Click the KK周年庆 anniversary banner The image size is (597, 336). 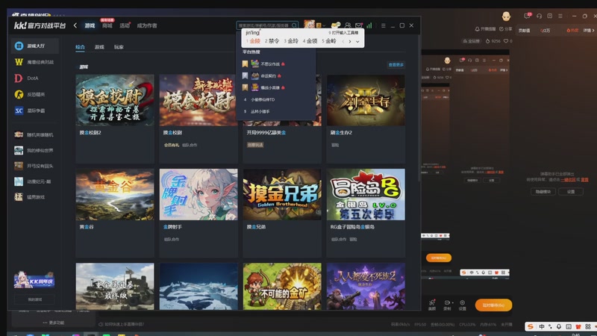coord(34,280)
